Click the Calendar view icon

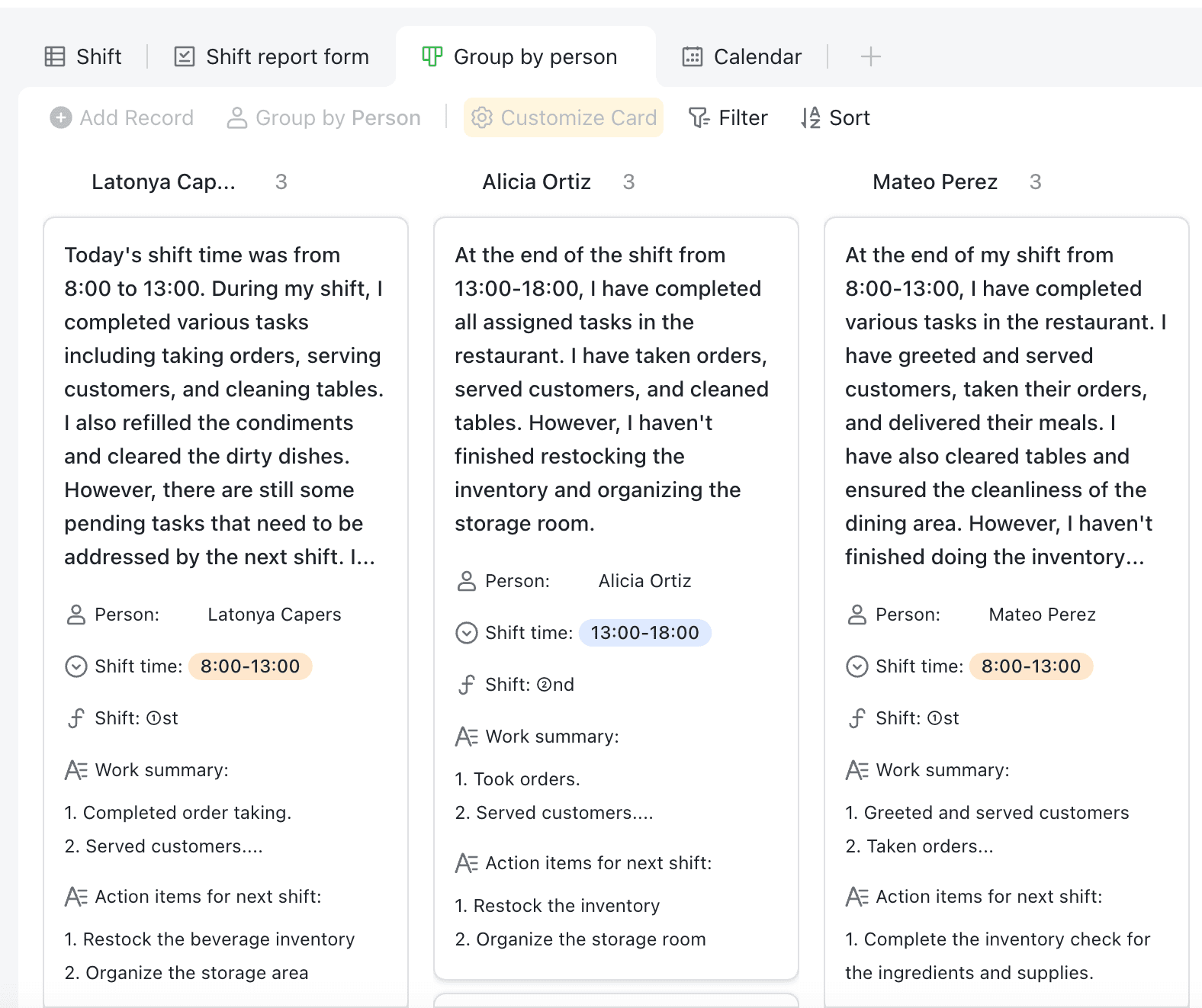(x=693, y=56)
